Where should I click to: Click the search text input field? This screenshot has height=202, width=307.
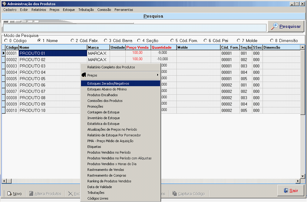pos(134,28)
